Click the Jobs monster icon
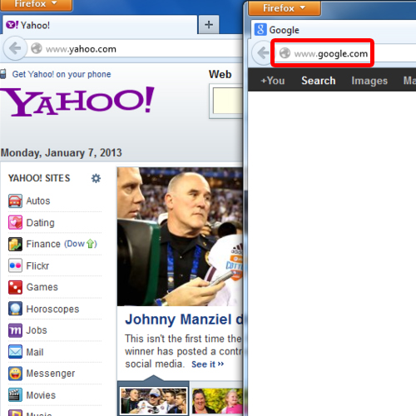This screenshot has height=416, width=416. (15, 330)
